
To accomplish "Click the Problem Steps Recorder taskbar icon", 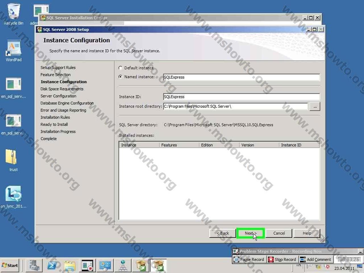I will (x=87, y=266).
